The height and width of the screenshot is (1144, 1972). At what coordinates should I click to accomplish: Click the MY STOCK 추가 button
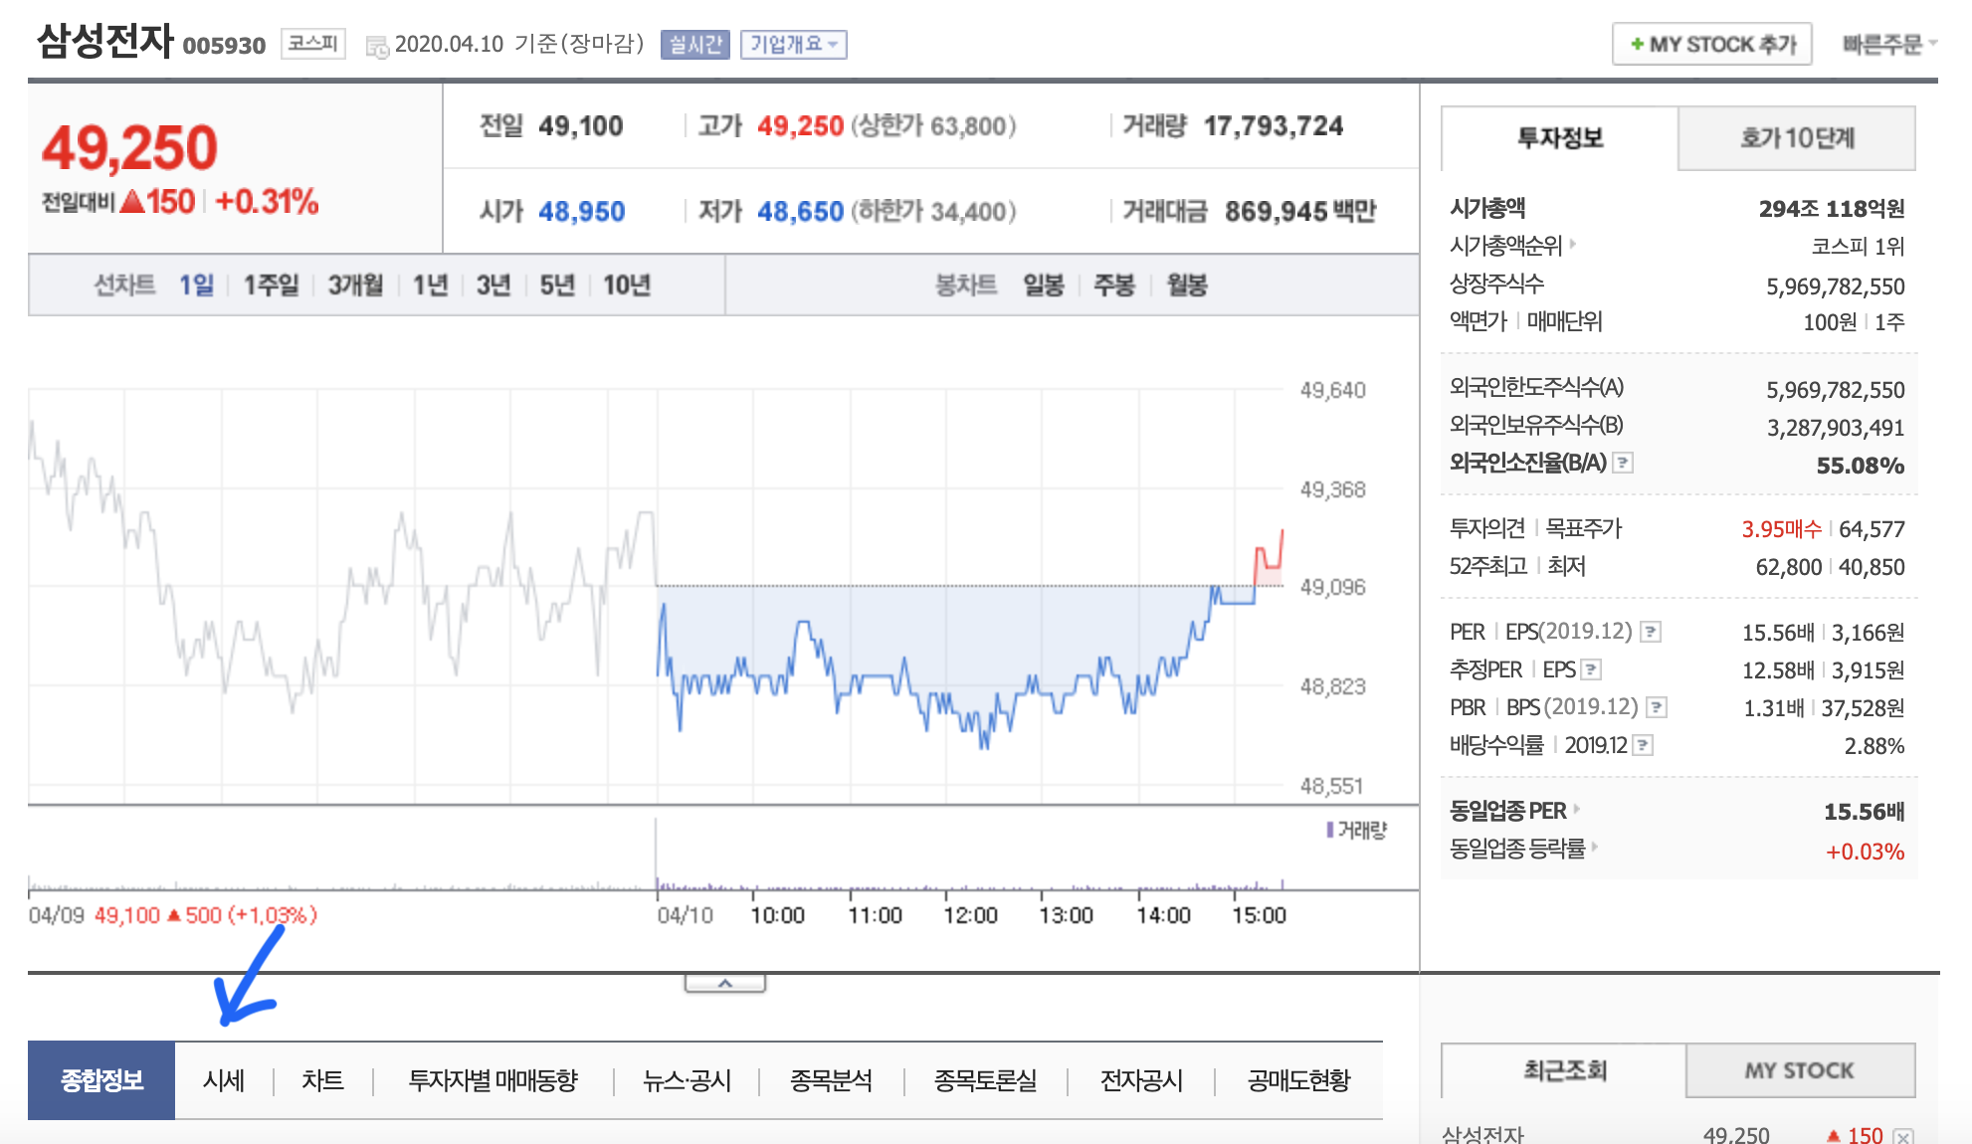(x=1712, y=44)
